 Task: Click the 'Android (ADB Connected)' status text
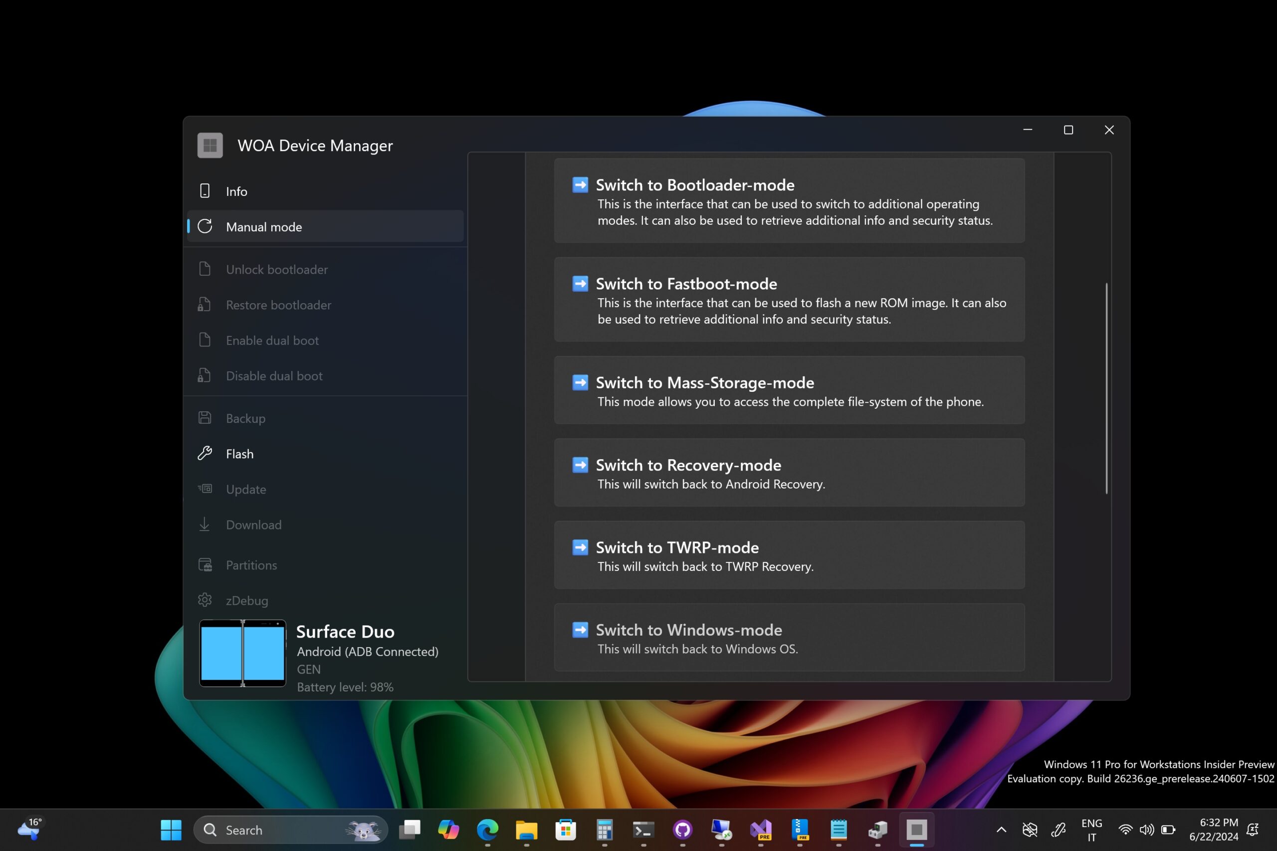click(368, 651)
